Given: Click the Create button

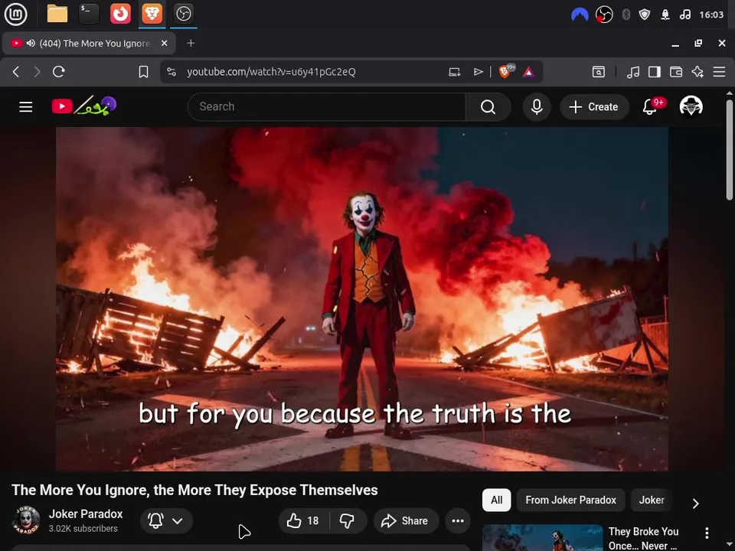Looking at the screenshot, I should coord(594,107).
